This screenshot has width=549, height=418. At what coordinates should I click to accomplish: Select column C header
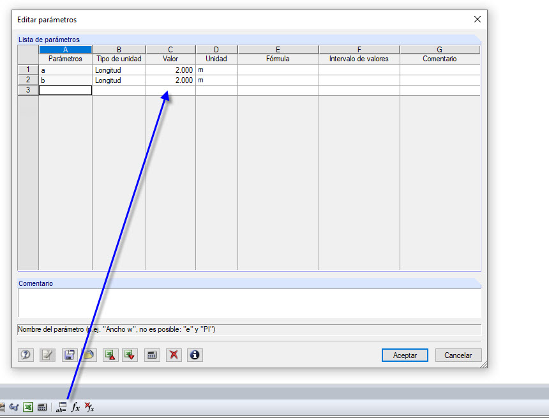coord(170,49)
